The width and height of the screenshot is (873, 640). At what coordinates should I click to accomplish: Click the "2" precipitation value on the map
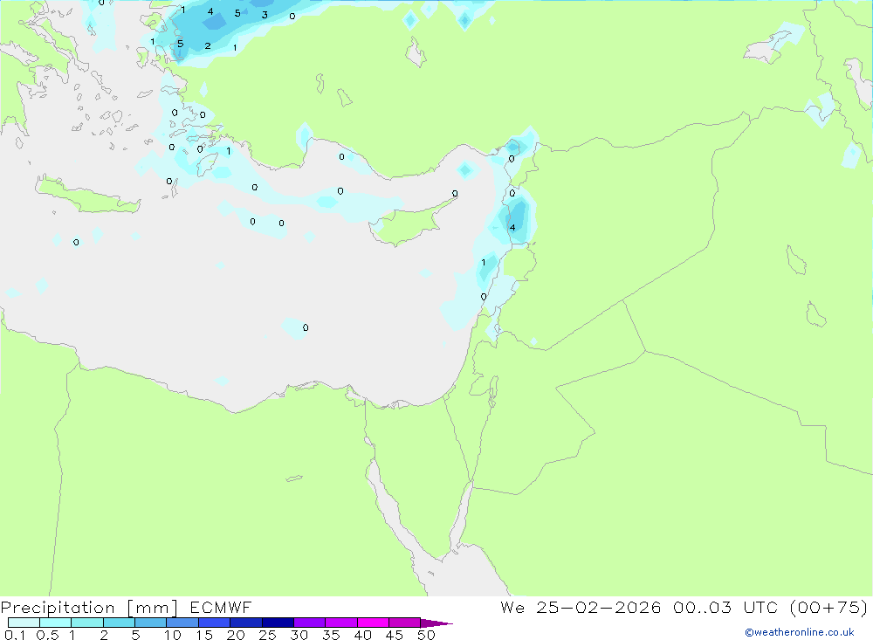(208, 45)
